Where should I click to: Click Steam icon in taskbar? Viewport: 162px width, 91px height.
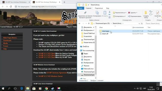click(52, 88)
